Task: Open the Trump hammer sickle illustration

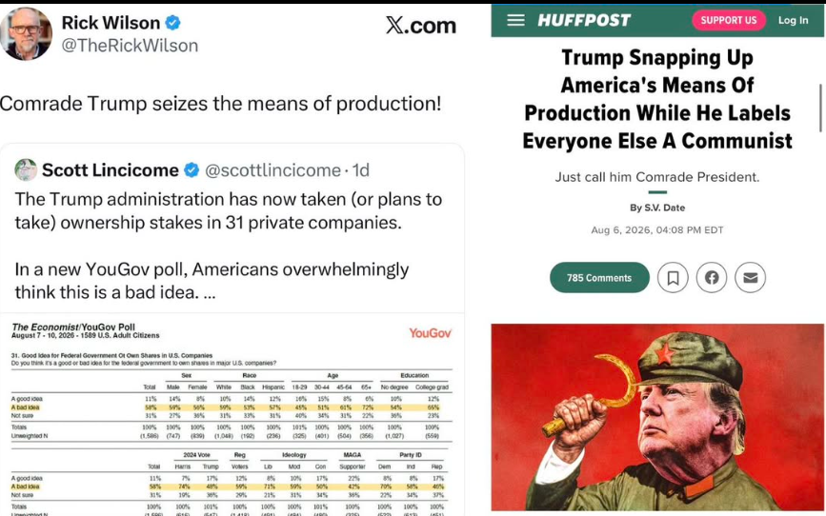Action: pos(657,417)
